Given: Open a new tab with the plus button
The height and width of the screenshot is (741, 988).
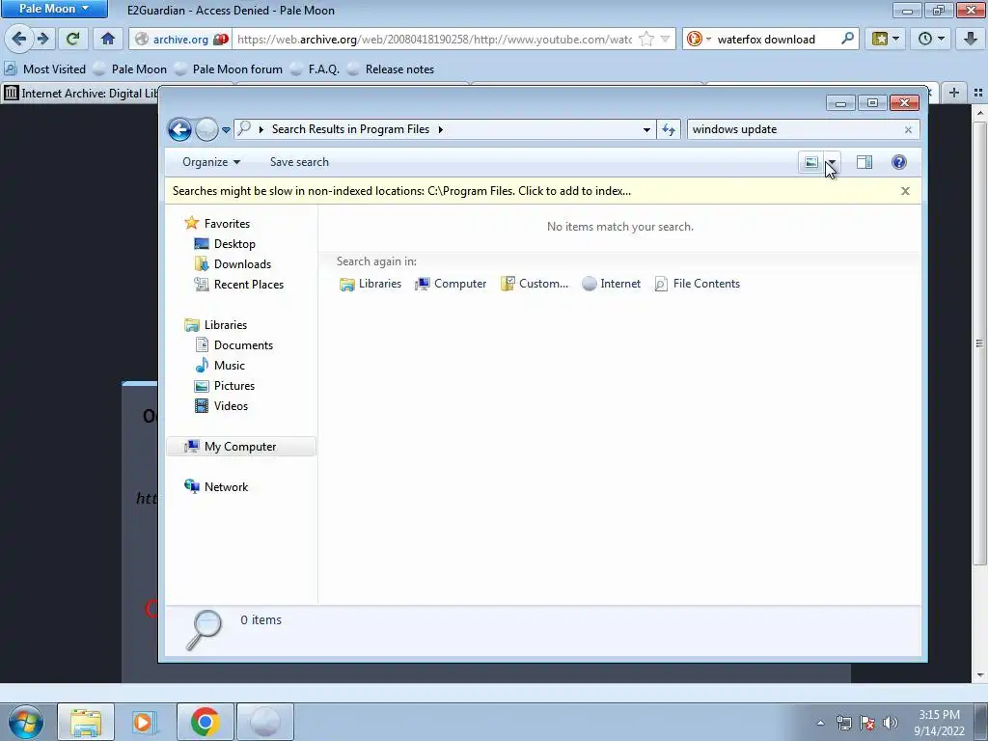Looking at the screenshot, I should click(x=954, y=94).
